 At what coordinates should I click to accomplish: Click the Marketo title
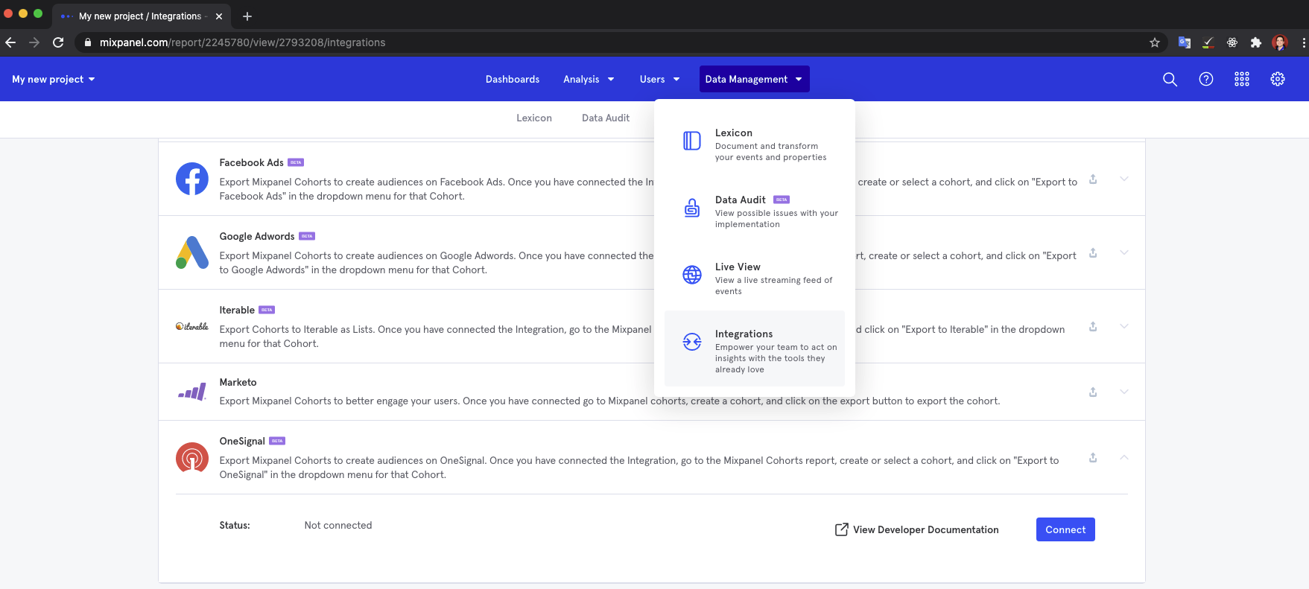pos(238,382)
